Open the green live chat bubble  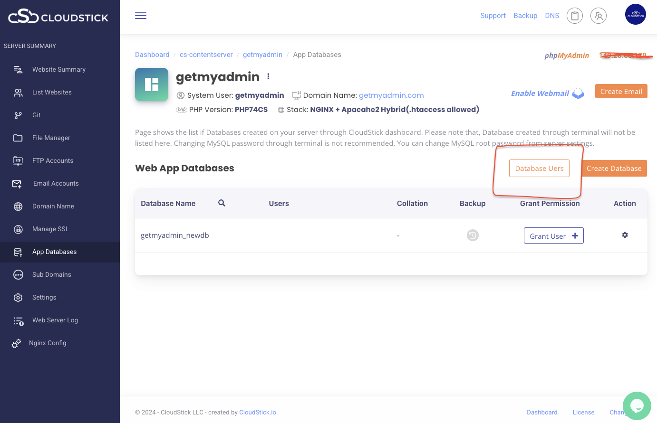point(637,406)
